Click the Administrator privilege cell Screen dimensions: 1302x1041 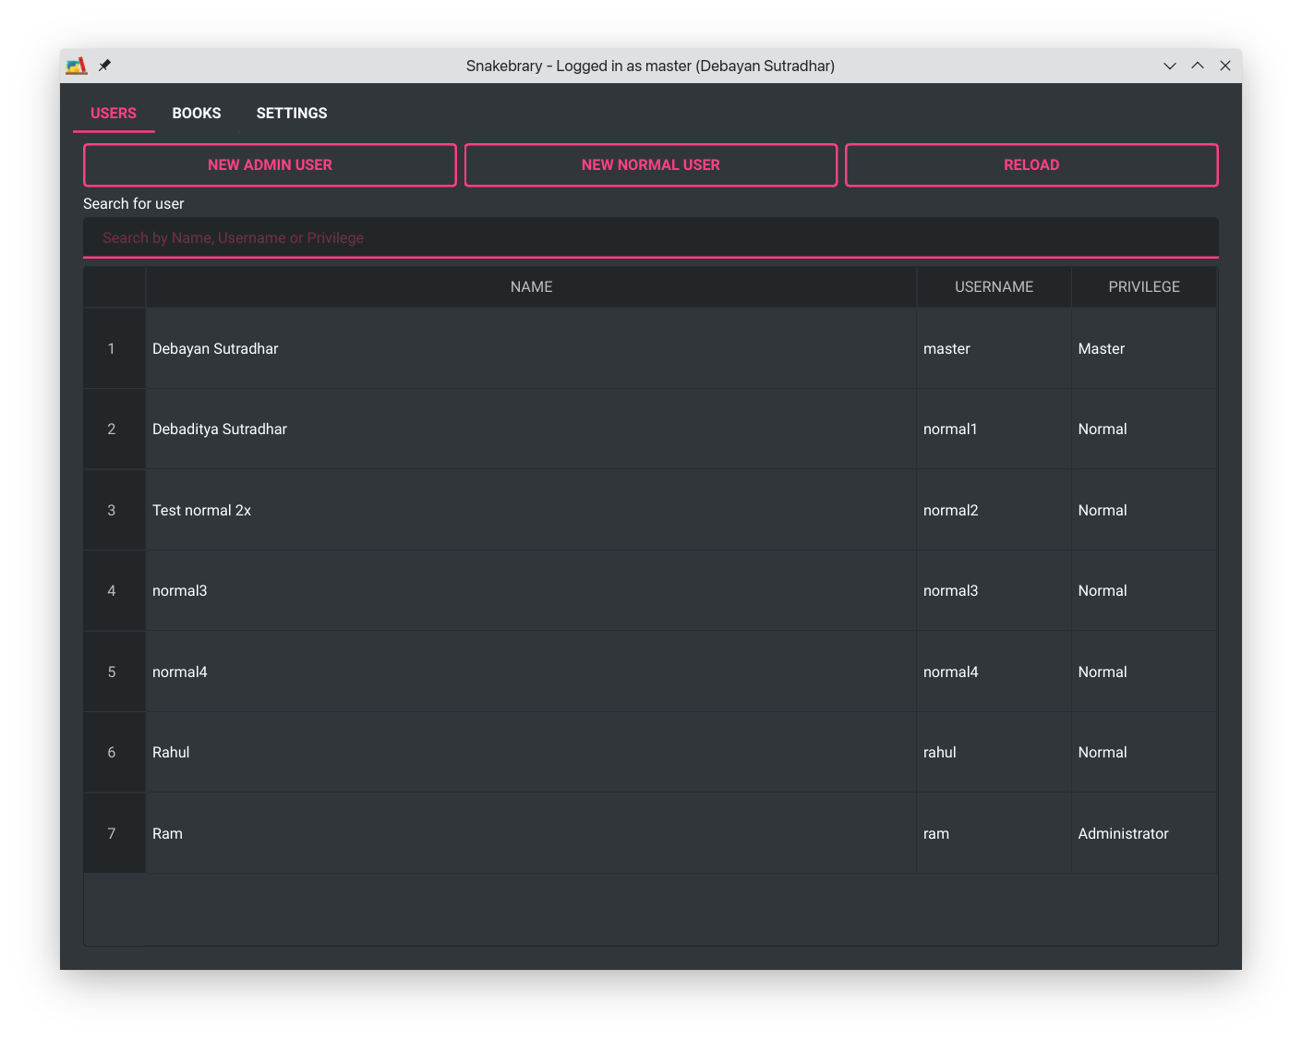pyautogui.click(x=1144, y=833)
